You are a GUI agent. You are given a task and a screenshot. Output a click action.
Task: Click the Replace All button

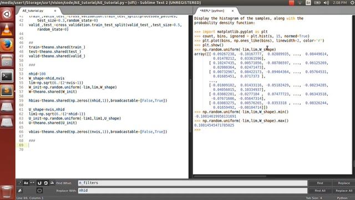[x=344, y=191]
